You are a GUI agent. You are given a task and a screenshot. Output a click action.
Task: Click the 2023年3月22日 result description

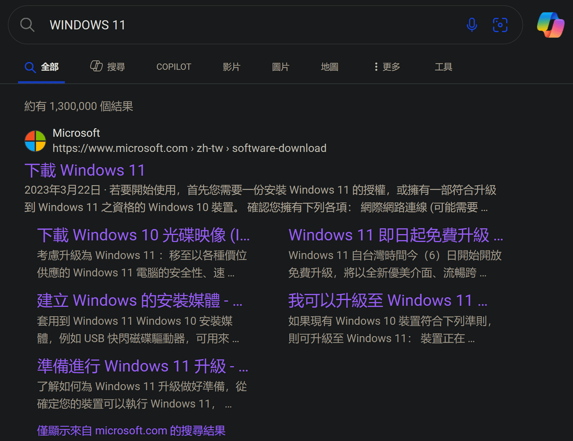pyautogui.click(x=261, y=199)
